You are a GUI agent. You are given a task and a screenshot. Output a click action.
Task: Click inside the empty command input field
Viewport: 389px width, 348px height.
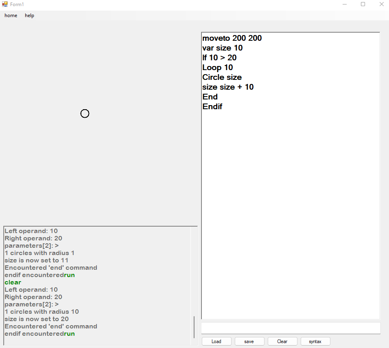290,328
